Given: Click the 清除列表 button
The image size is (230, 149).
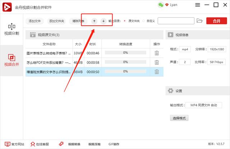Looking at the screenshot, I should 78,21.
